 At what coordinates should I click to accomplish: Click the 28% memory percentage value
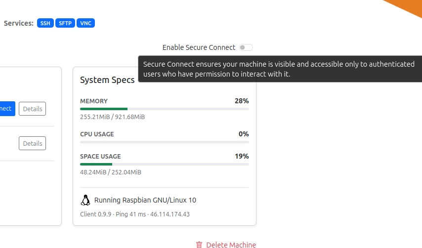242,101
